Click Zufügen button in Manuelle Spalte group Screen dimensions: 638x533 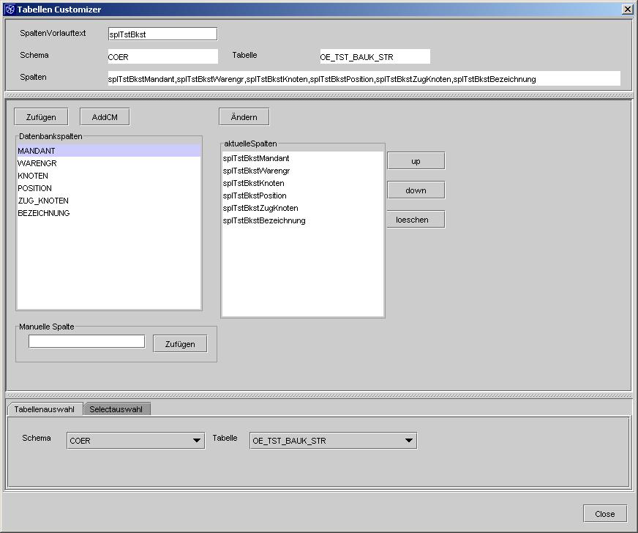(x=180, y=344)
